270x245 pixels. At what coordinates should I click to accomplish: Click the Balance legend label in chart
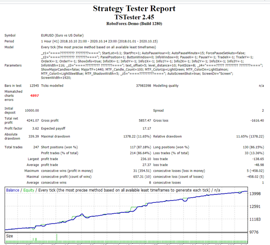13,190
